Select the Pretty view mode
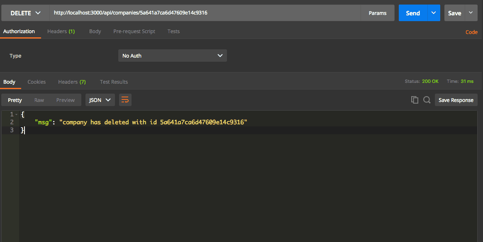This screenshot has width=483, height=242. [x=15, y=100]
